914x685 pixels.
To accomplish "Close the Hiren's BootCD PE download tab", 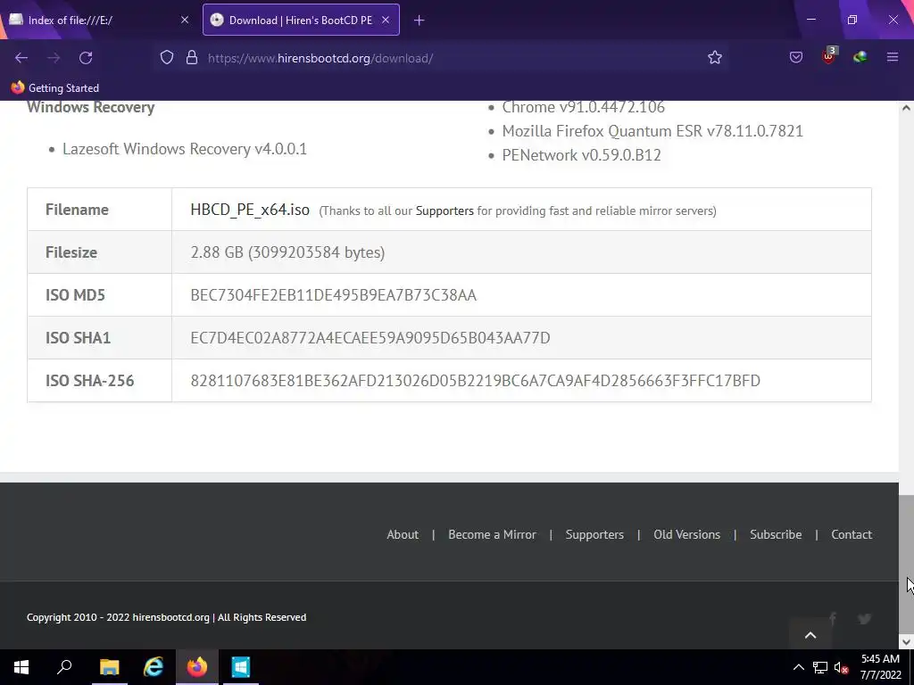I will pyautogui.click(x=386, y=20).
